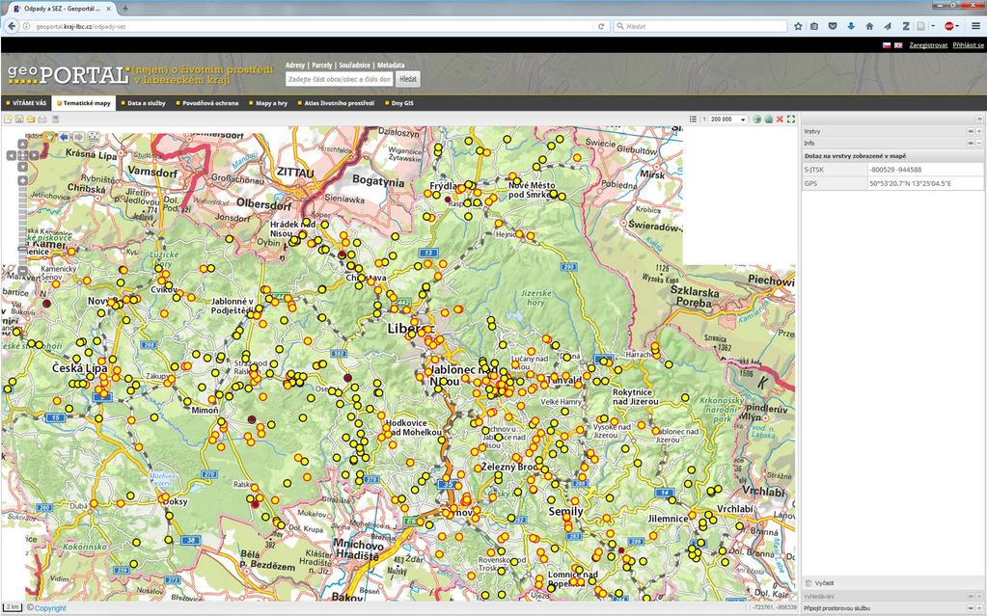Click the Souřadnice search mode link
The image size is (987, 616).
coord(354,65)
